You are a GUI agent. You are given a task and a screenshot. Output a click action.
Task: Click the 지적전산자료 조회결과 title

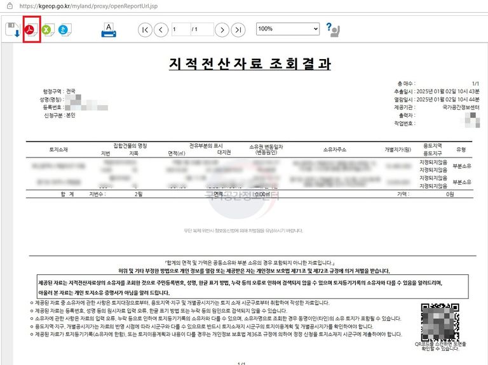(250, 64)
